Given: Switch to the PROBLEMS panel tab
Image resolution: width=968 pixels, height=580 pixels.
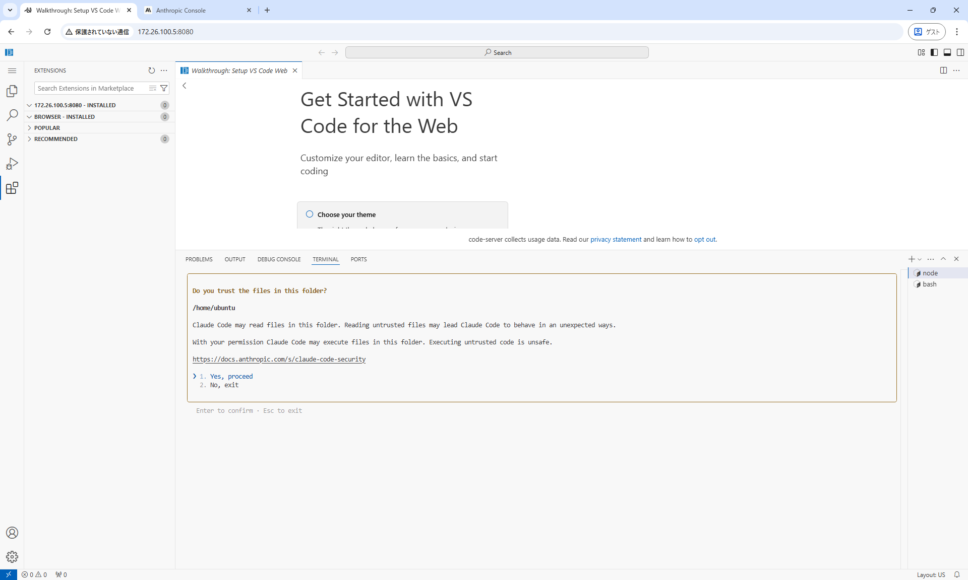Looking at the screenshot, I should (x=199, y=259).
